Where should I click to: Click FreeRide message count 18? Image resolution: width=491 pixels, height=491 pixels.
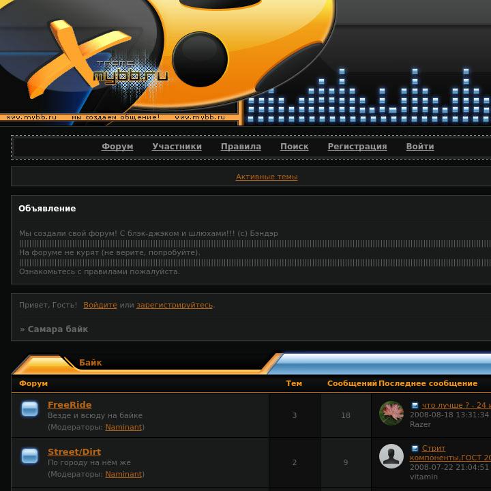click(345, 415)
